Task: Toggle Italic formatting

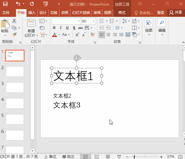Action: 61,28
